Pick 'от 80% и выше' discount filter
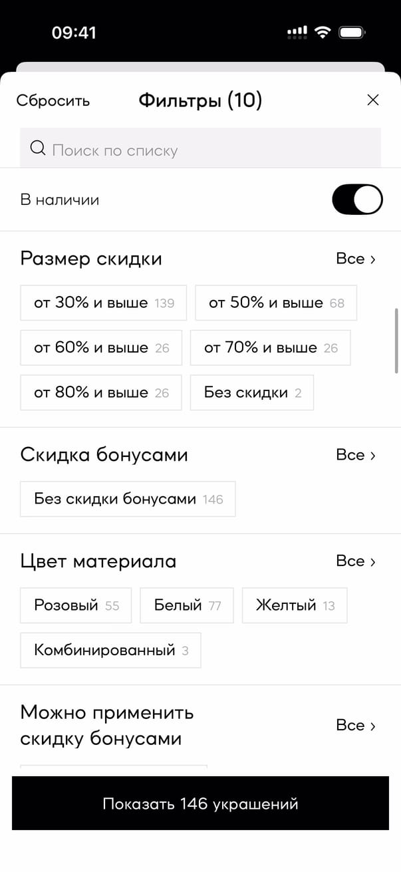 click(x=100, y=392)
